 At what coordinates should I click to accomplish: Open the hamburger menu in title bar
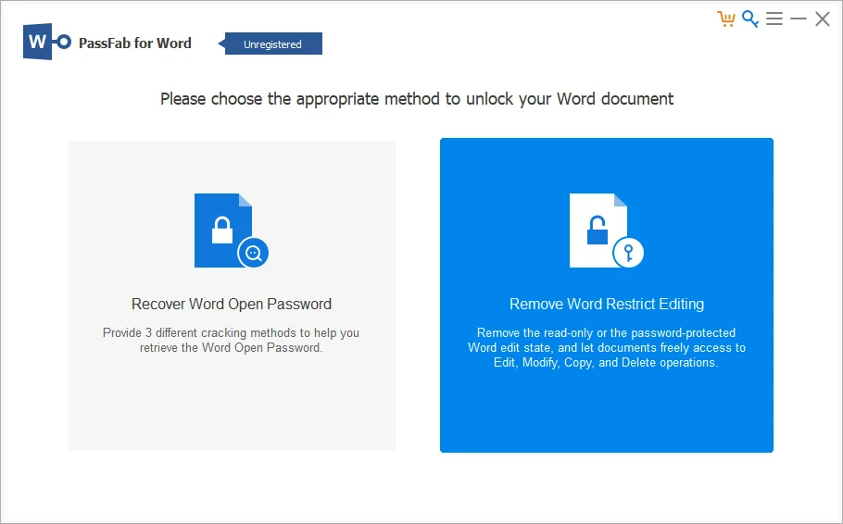(774, 19)
